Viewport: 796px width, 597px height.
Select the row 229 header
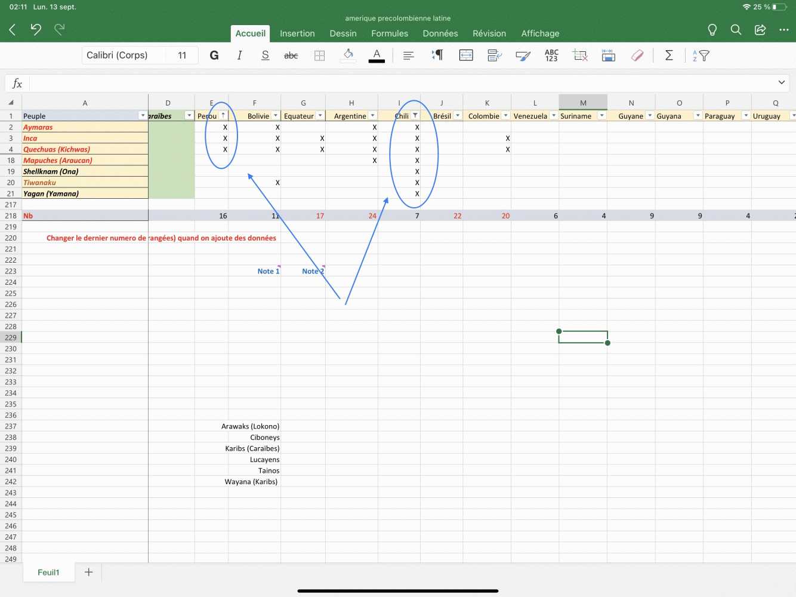tap(11, 337)
